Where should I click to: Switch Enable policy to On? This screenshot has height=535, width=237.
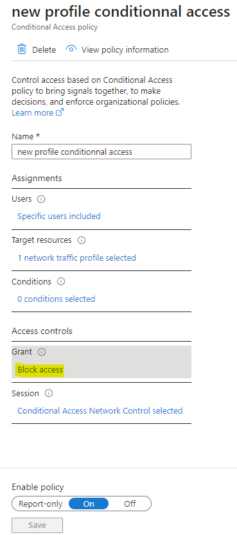click(x=89, y=504)
